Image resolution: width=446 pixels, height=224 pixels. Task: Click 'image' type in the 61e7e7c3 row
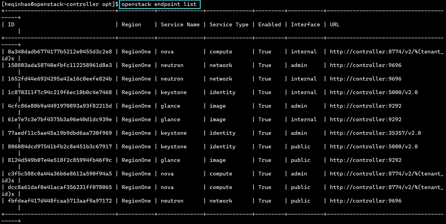pos(217,120)
